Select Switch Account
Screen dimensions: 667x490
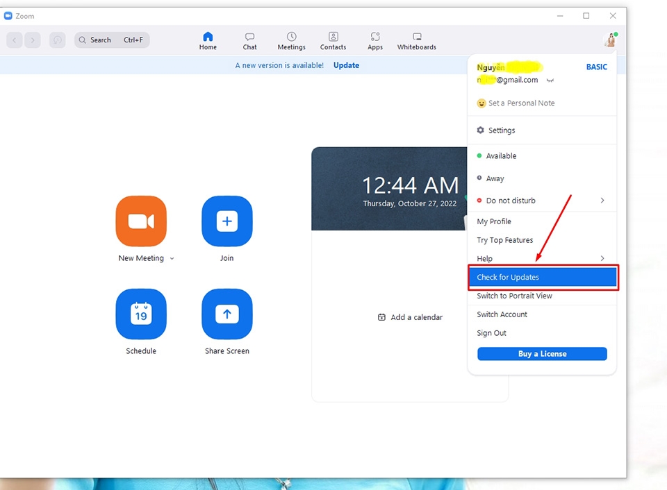(542, 314)
